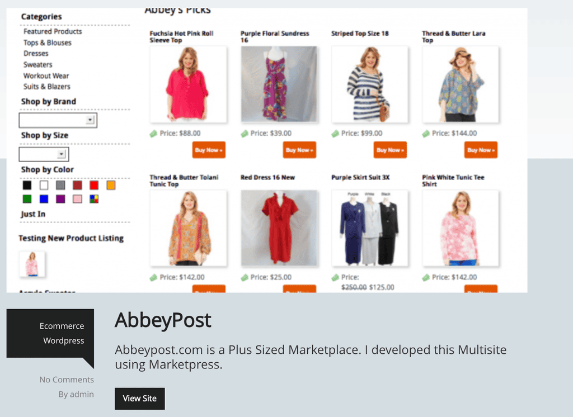Image resolution: width=573 pixels, height=417 pixels.
Task: Open Thread & Butter Tolani Tunic photo
Action: pos(188,228)
